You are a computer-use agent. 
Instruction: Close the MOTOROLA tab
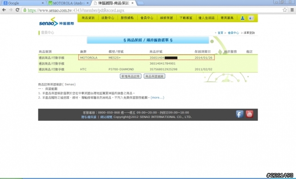click(x=87, y=3)
